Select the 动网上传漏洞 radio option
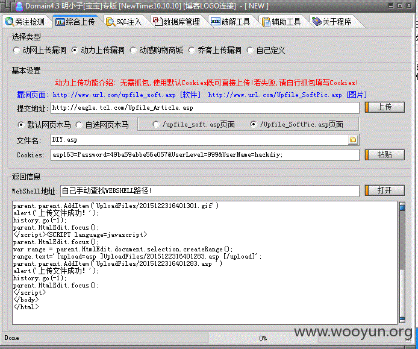Image resolution: width=418 pixels, height=349 pixels. tap(16, 50)
